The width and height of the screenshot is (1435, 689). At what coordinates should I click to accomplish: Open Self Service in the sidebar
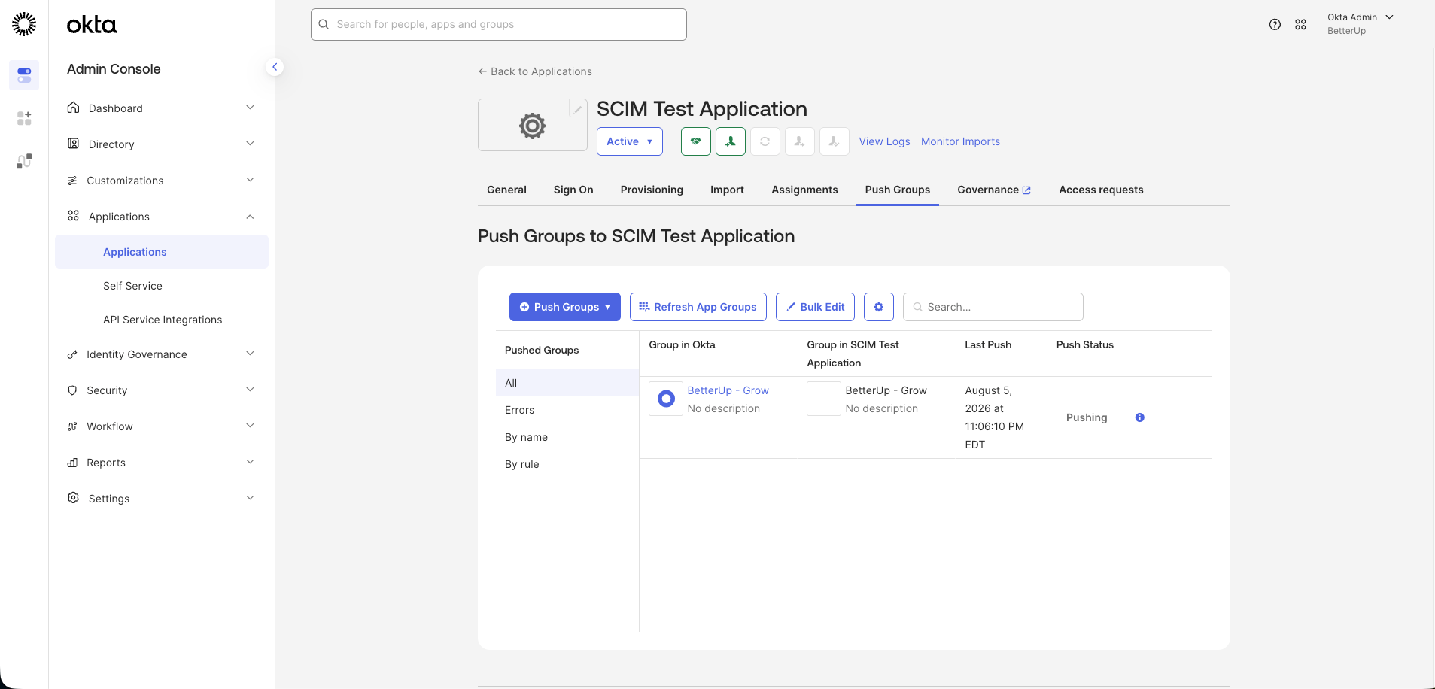[x=132, y=286]
